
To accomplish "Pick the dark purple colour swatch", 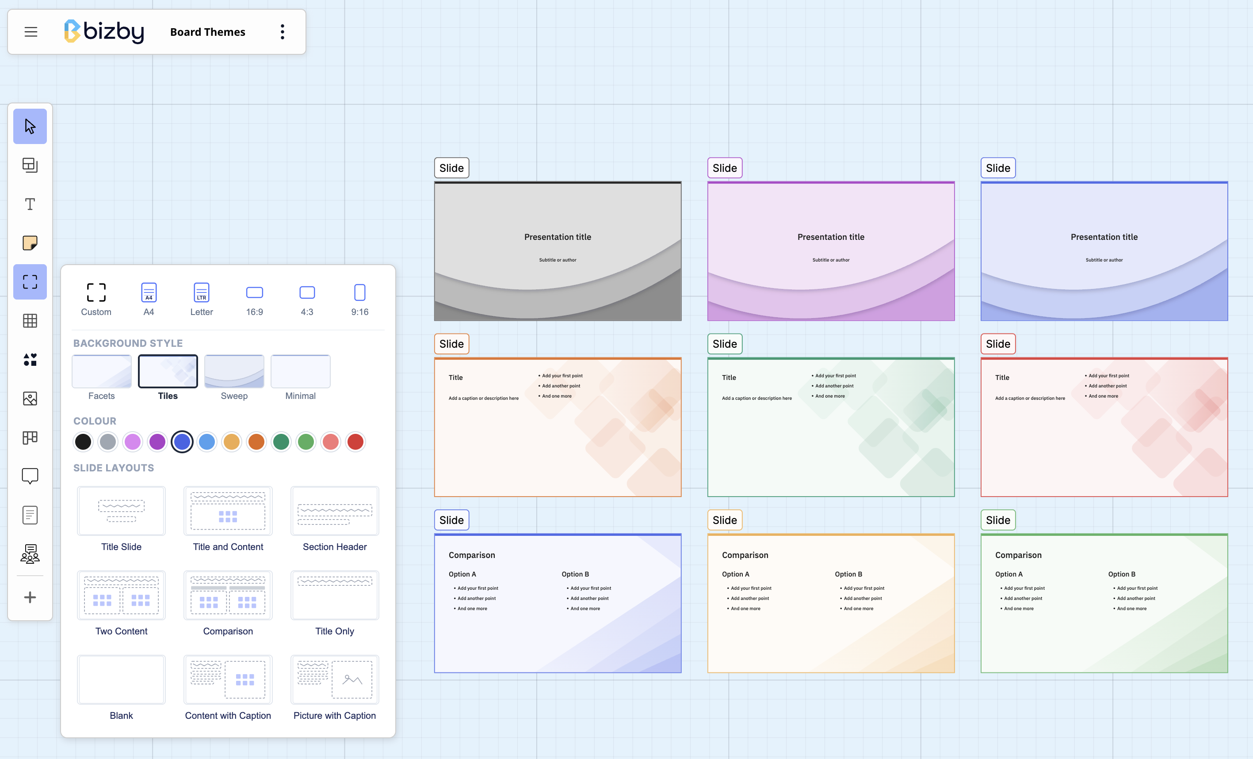I will click(158, 442).
